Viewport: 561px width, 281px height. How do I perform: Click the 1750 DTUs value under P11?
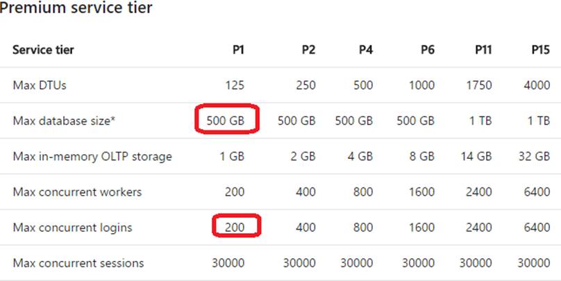(x=478, y=85)
